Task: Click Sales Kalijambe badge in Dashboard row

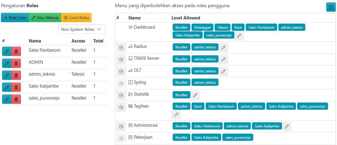Action: [188, 35]
